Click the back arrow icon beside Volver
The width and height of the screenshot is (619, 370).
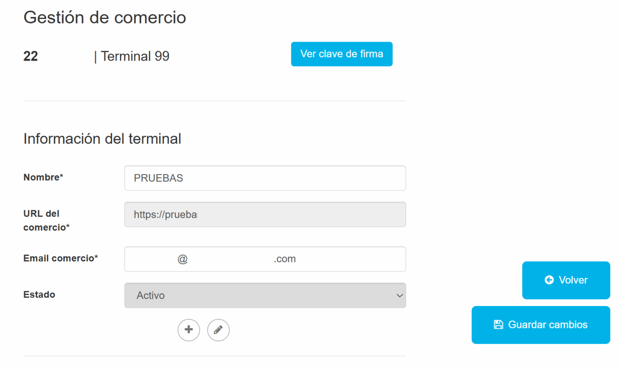(549, 280)
